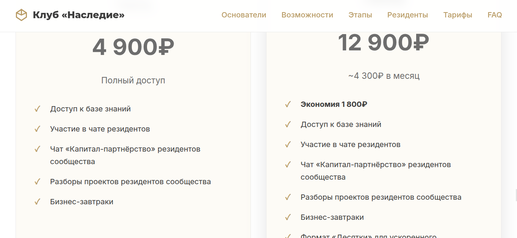
Task: Click Бизнес-завтраки in the 12 900₽ card
Action: pos(332,217)
